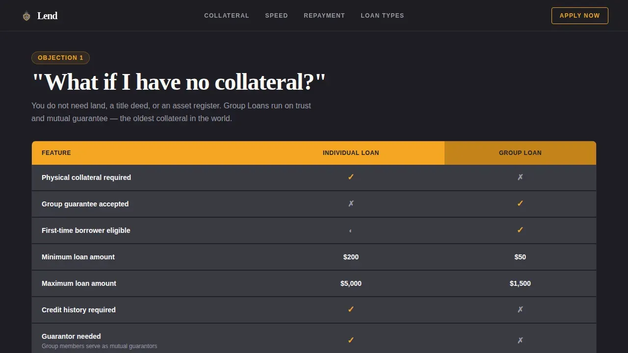Click Individual mark for First-time borrower eligible
Image resolution: width=628 pixels, height=353 pixels.
pos(350,230)
